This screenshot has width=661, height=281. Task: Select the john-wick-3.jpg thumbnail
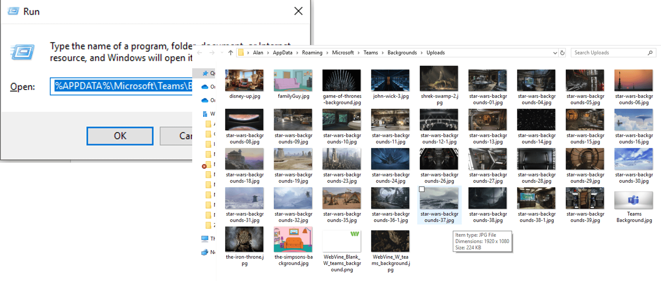(390, 80)
